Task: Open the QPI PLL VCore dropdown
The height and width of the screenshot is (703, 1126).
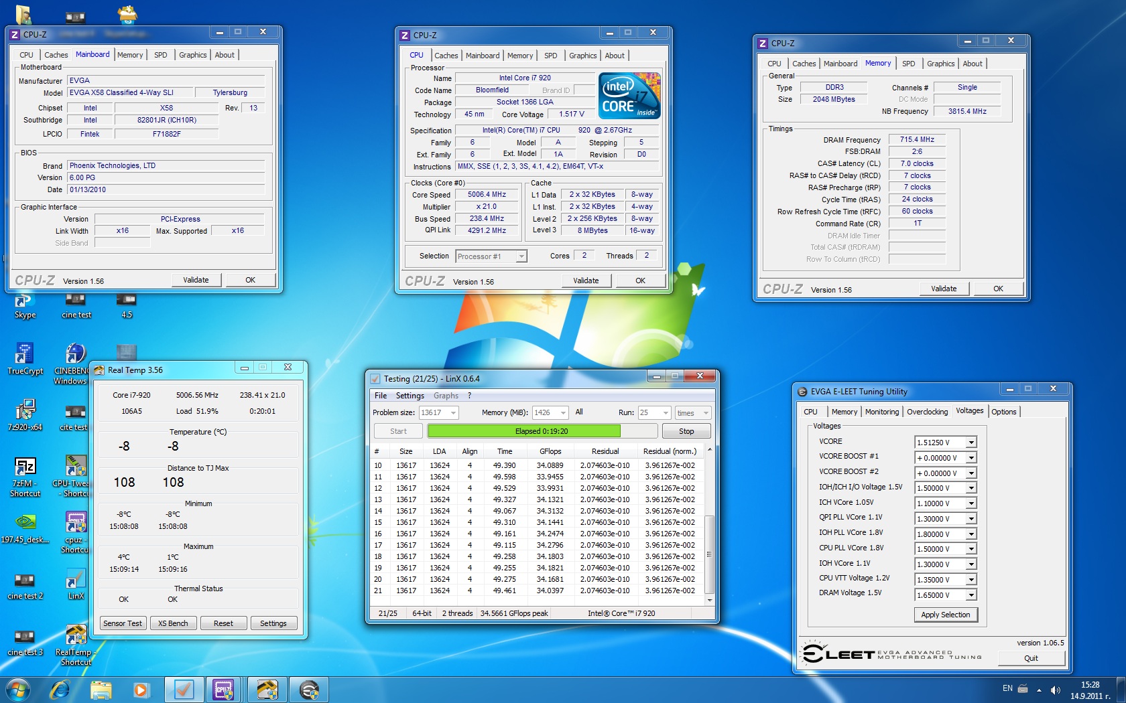Action: (x=971, y=519)
